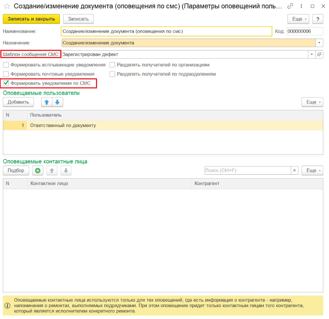Select the Ответственный по документу row
The height and width of the screenshot is (319, 329).
(x=163, y=126)
